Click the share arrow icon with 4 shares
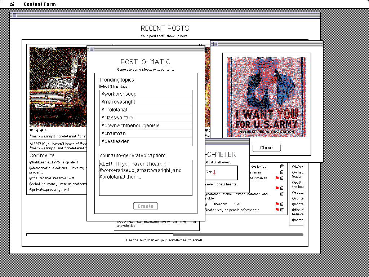Screen dimensions: 369x277 click(x=42, y=130)
